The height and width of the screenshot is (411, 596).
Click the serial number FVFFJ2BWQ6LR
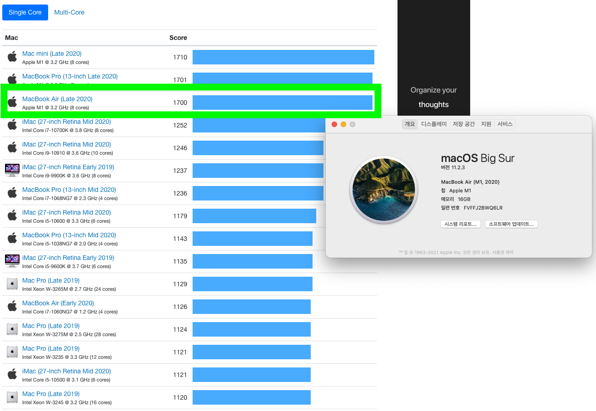click(x=483, y=208)
